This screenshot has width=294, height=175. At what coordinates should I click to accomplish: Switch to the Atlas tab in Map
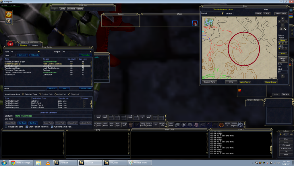click(x=266, y=9)
